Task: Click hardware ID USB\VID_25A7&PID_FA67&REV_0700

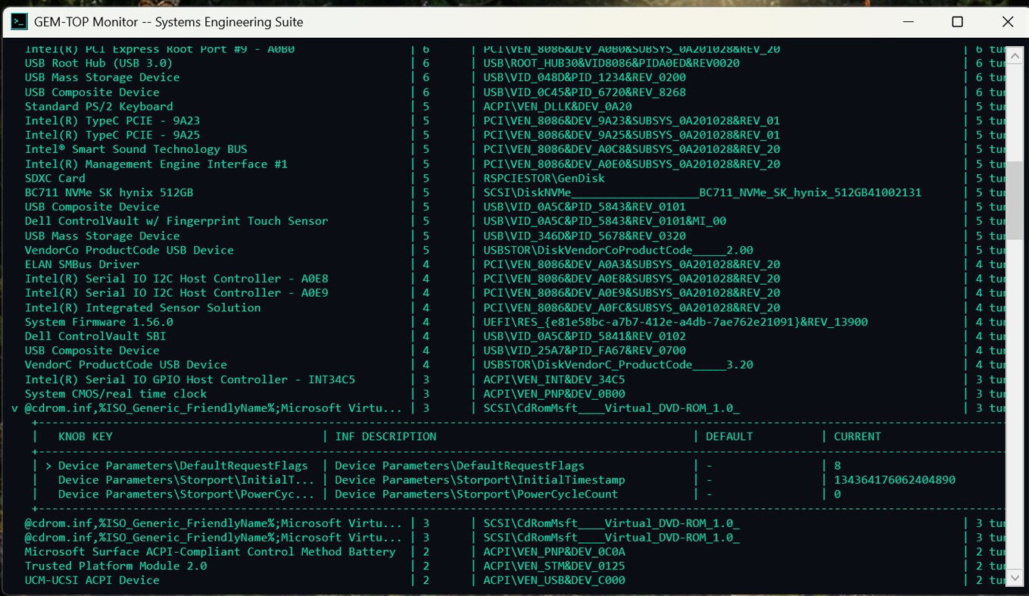Action: pos(585,351)
